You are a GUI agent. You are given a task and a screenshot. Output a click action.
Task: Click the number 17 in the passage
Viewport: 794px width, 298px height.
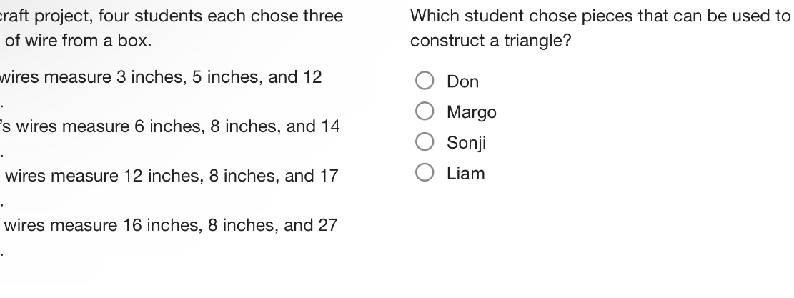point(328,176)
